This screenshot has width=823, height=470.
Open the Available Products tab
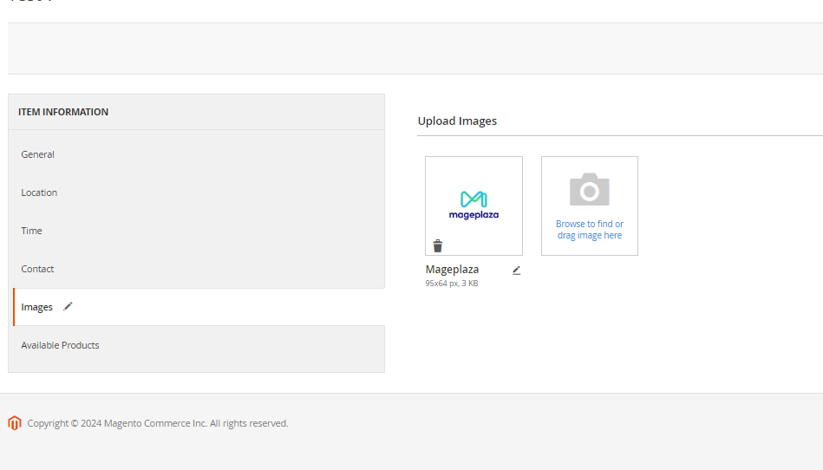point(61,345)
